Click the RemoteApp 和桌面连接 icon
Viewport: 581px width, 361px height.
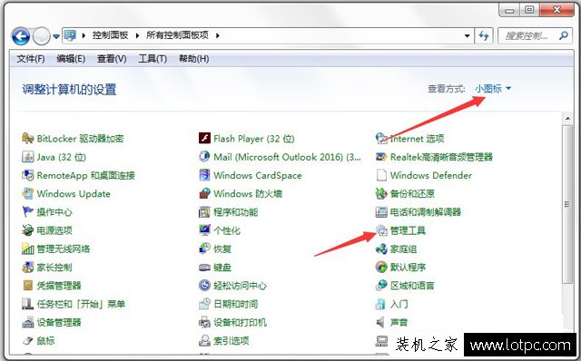(x=28, y=175)
